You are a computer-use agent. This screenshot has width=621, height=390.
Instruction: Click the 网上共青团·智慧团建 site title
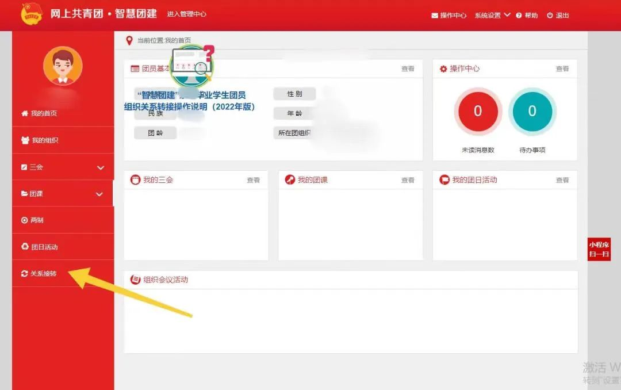coord(103,13)
